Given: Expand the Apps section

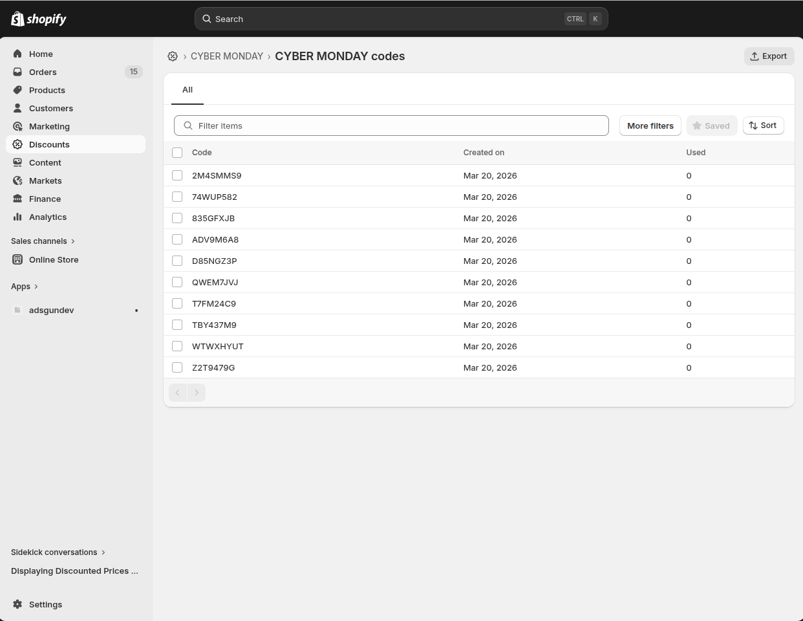Looking at the screenshot, I should 25,286.
